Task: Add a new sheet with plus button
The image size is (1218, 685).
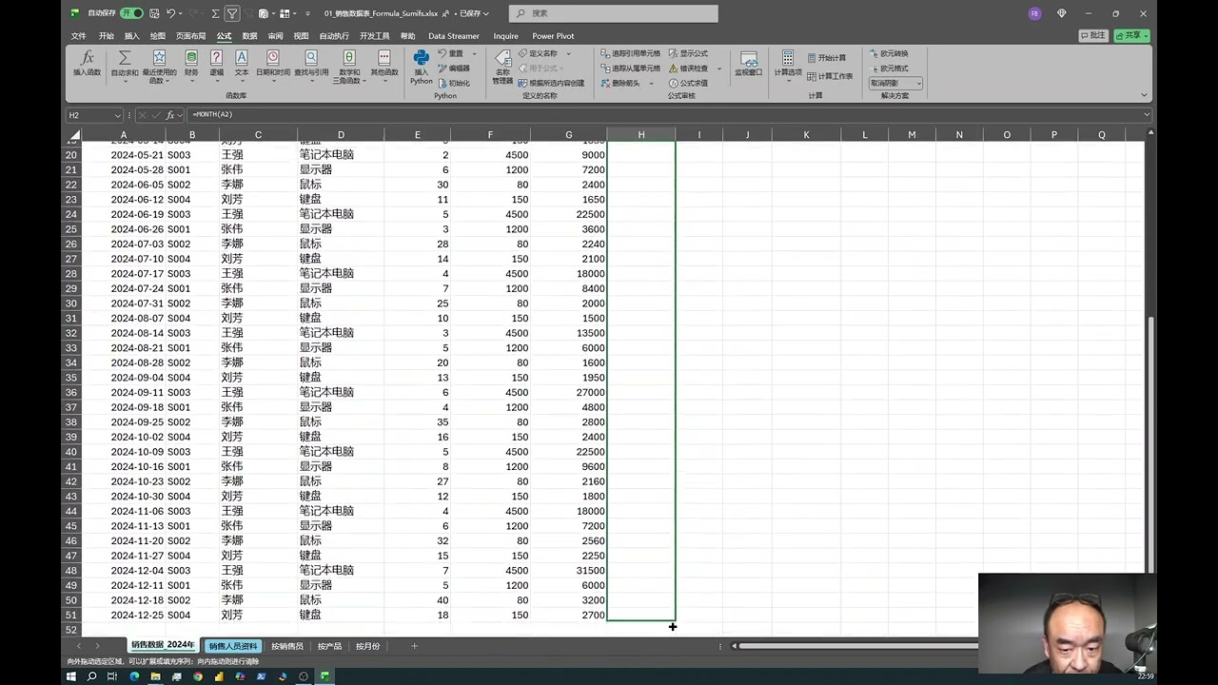Action: click(414, 646)
